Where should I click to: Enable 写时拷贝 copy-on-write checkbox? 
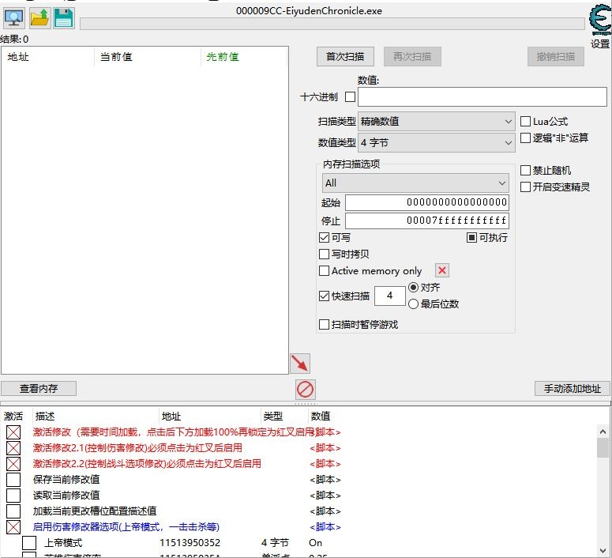[x=324, y=254]
